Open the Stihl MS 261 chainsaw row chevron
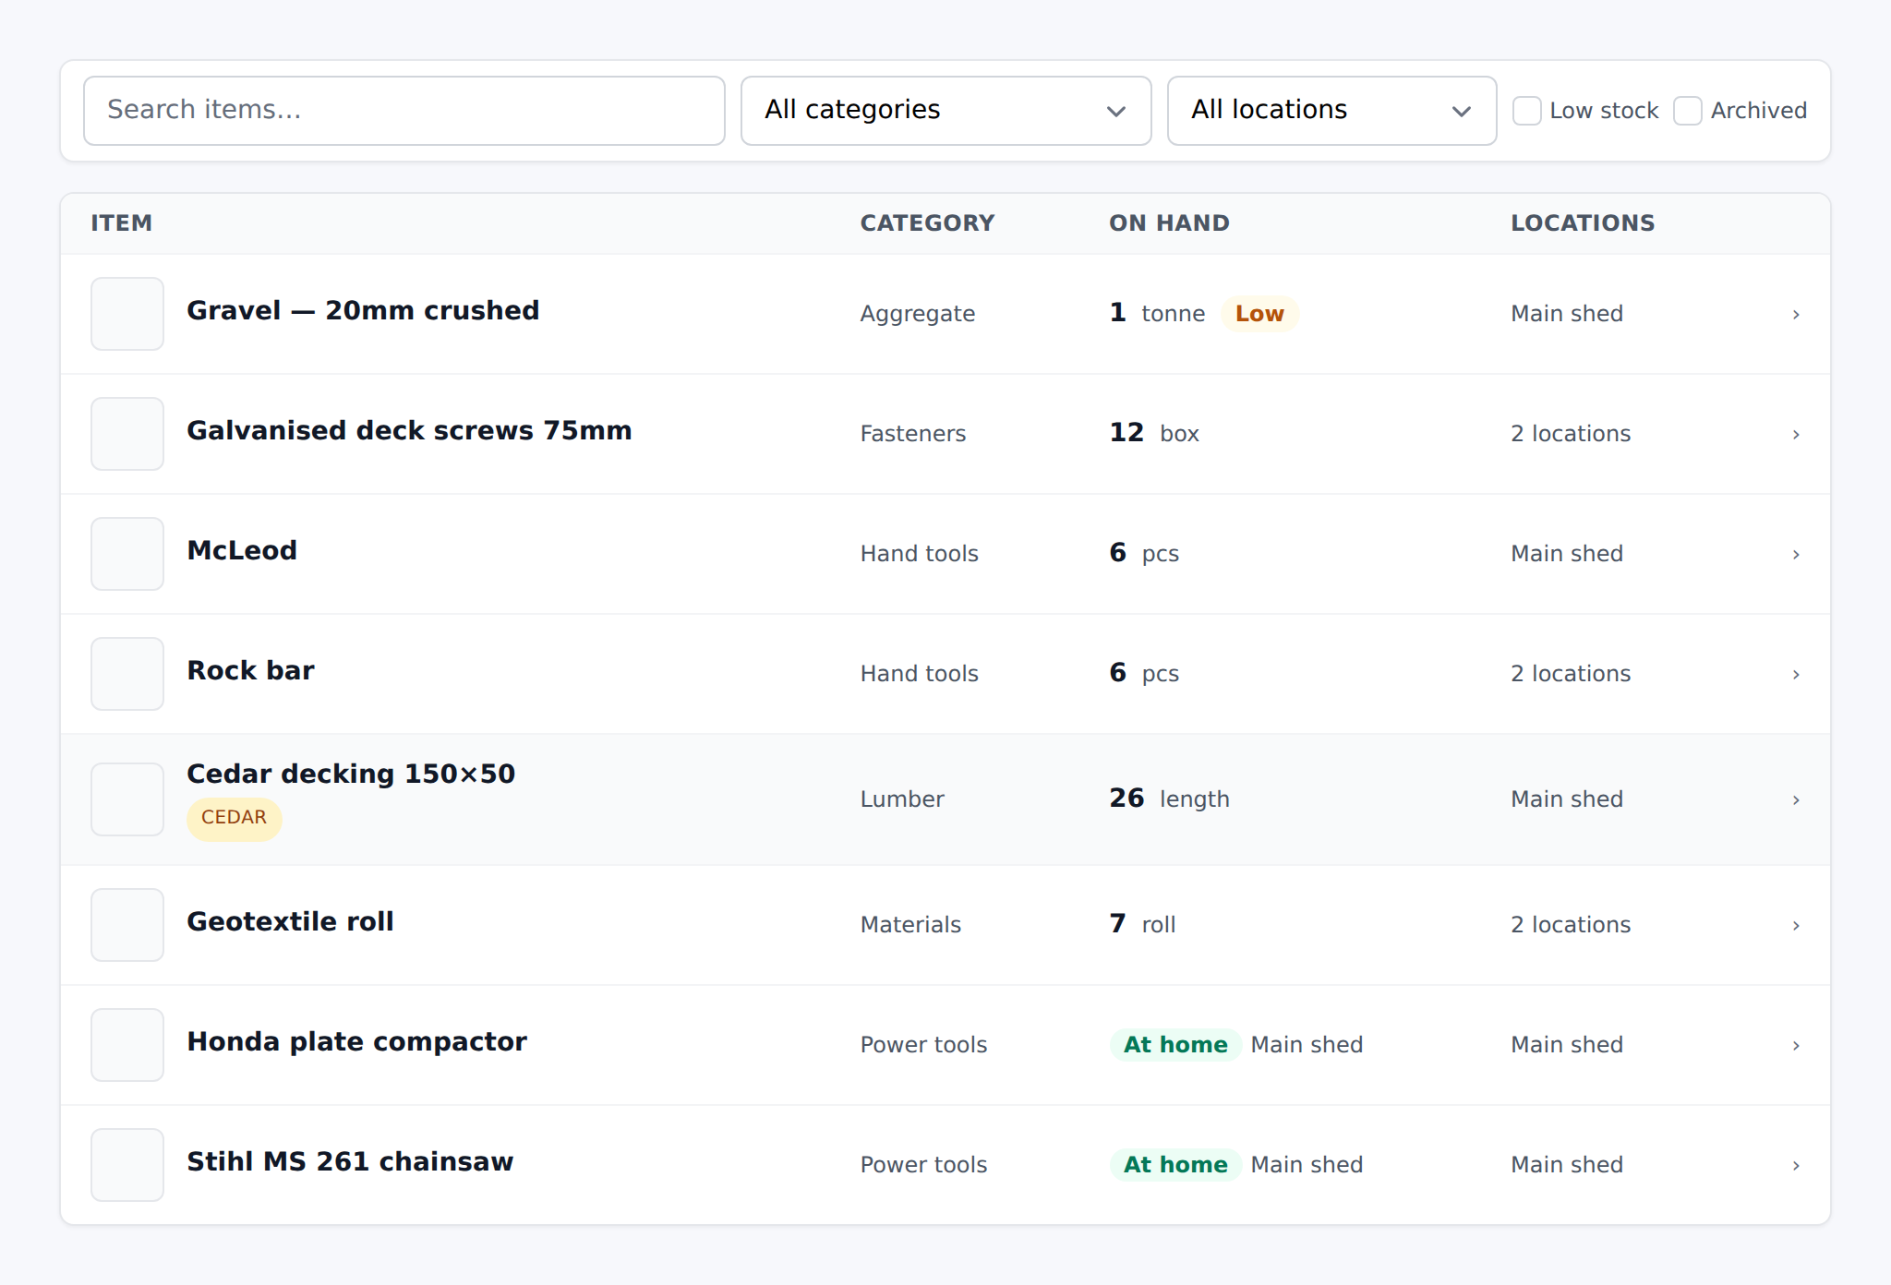Screen dimensions: 1891x1285 pos(1796,1166)
